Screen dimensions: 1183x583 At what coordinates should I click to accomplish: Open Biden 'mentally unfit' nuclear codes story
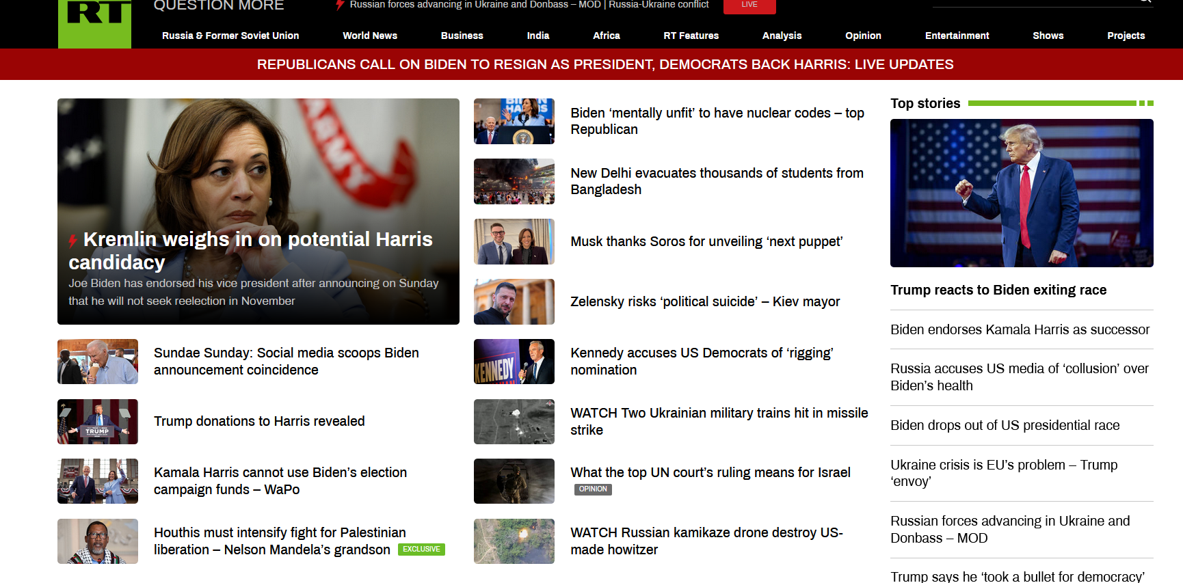coord(717,121)
